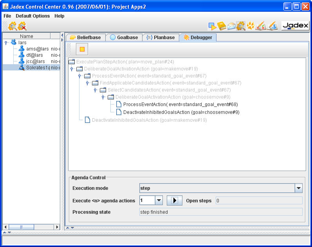This screenshot has width=312, height=247.
Task: Open the paw print Tracer plugin icon
Action: [x=251, y=26]
